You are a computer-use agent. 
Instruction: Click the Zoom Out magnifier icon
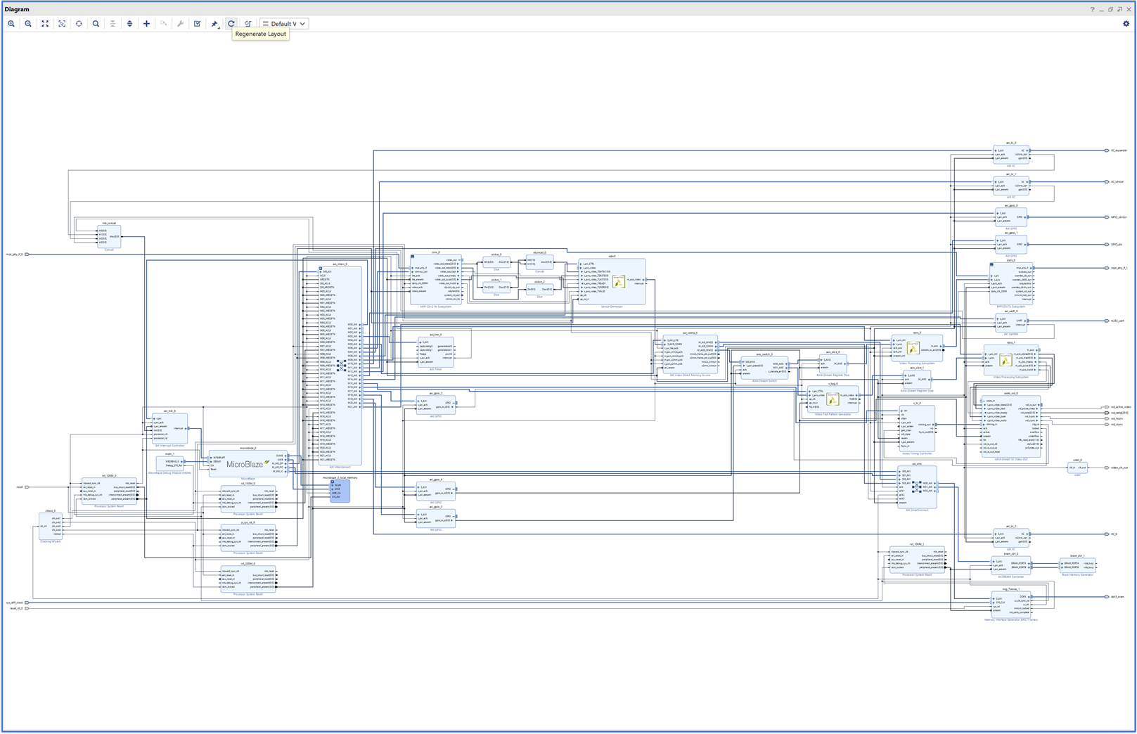pyautogui.click(x=28, y=24)
